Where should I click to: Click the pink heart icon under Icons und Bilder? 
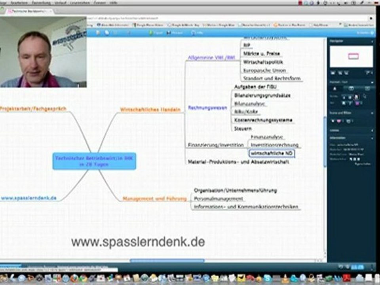(x=339, y=121)
